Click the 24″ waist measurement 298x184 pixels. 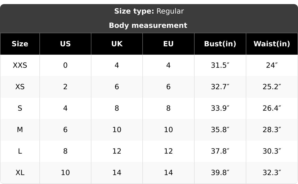point(272,65)
